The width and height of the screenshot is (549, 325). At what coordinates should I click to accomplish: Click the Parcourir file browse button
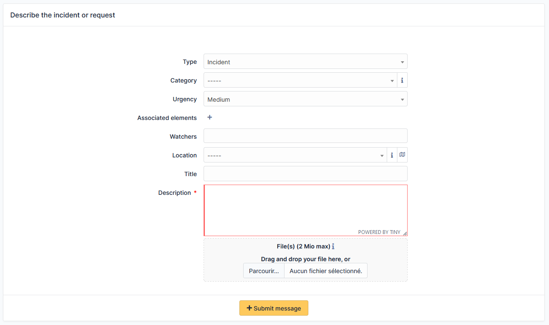(264, 271)
